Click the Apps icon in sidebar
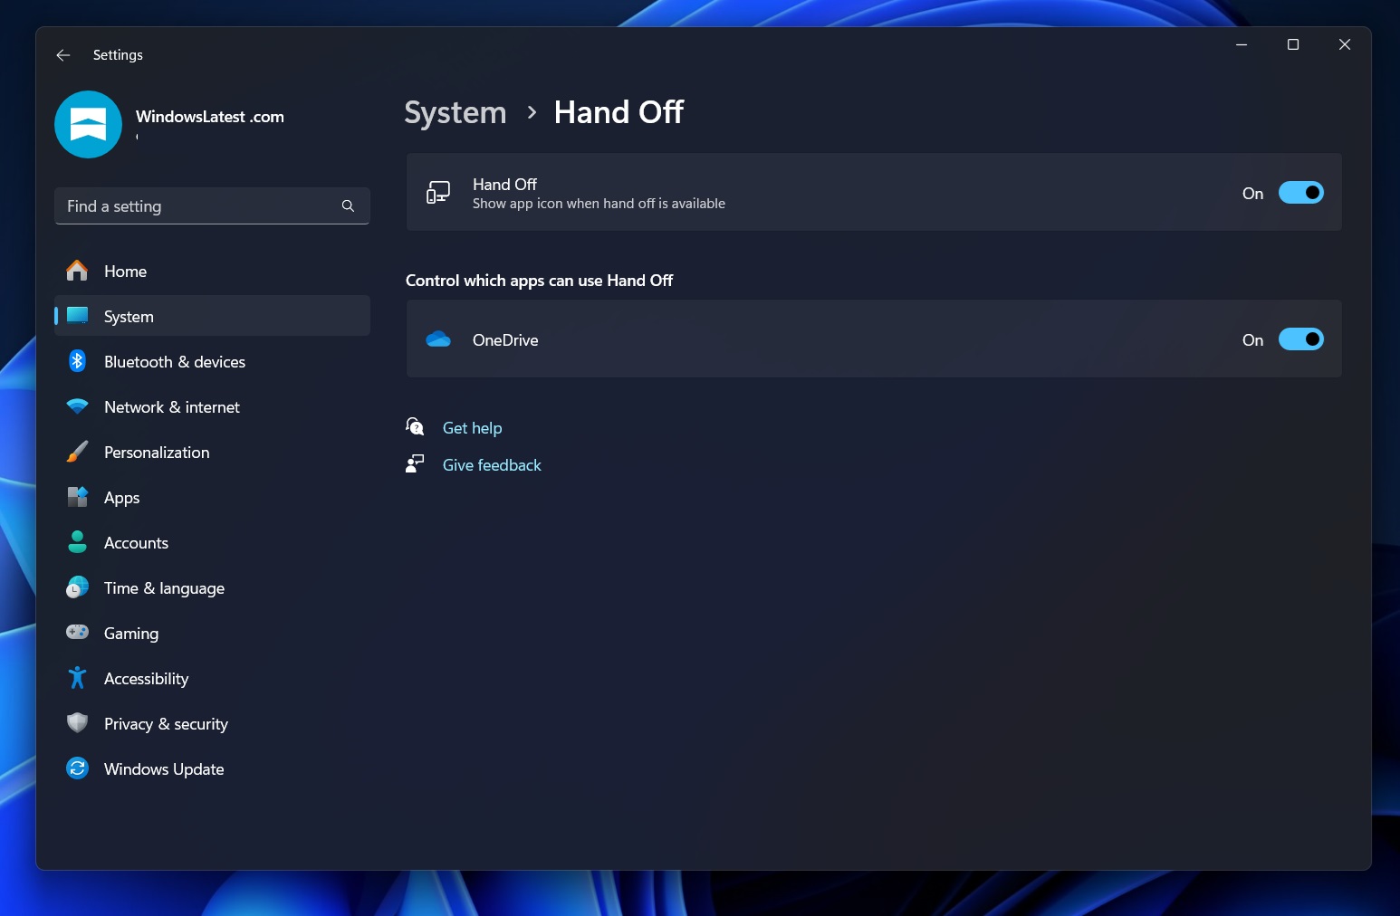The height and width of the screenshot is (916, 1400). 77,497
